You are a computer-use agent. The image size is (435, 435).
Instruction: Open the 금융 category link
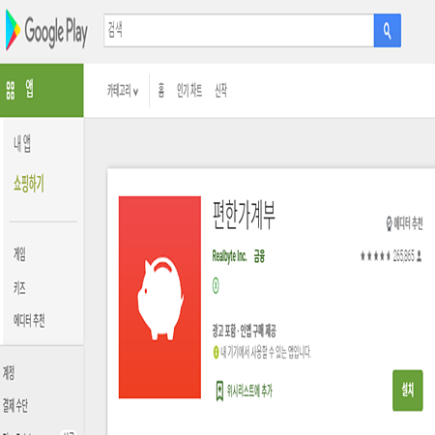click(x=259, y=256)
